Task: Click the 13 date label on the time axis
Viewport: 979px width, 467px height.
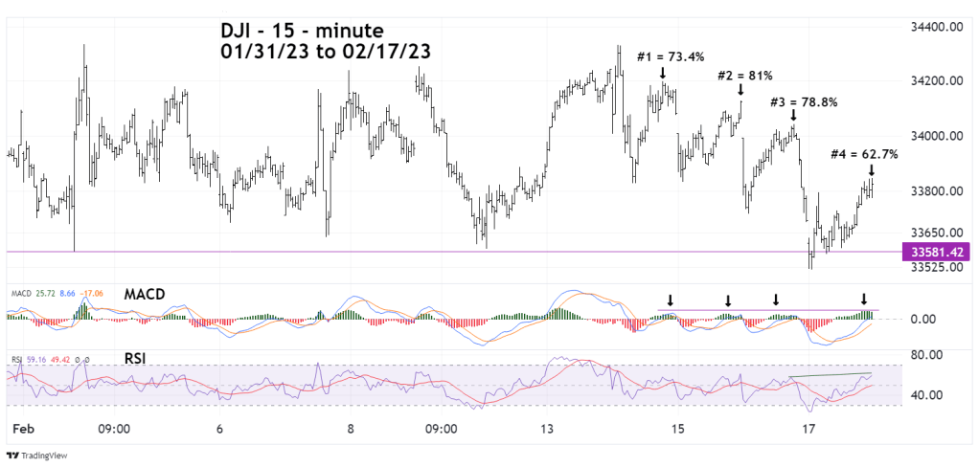Action: 548,430
